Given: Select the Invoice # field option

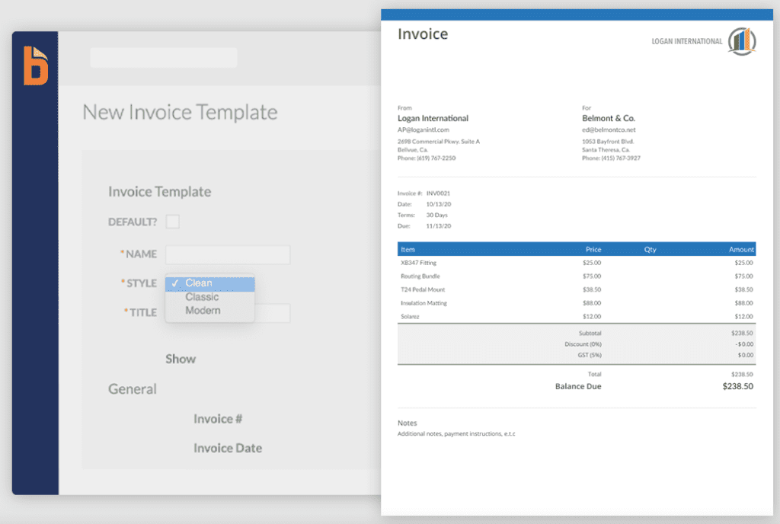Looking at the screenshot, I should tap(218, 419).
